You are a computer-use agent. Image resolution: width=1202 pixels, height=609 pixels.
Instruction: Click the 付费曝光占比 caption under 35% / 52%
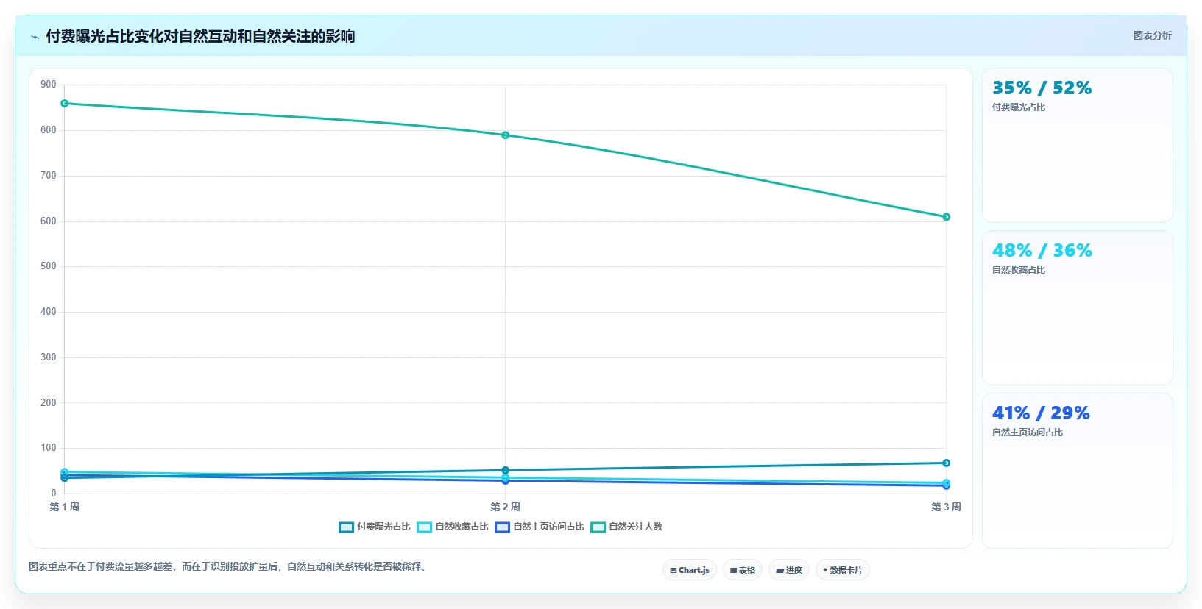1019,107
